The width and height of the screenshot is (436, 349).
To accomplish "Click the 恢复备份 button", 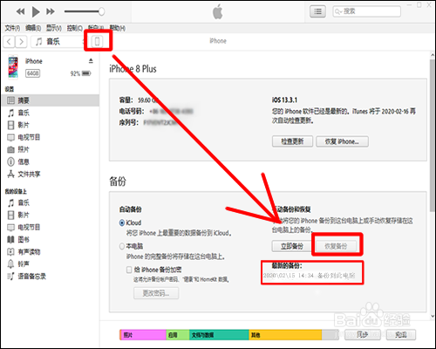I will [336, 246].
